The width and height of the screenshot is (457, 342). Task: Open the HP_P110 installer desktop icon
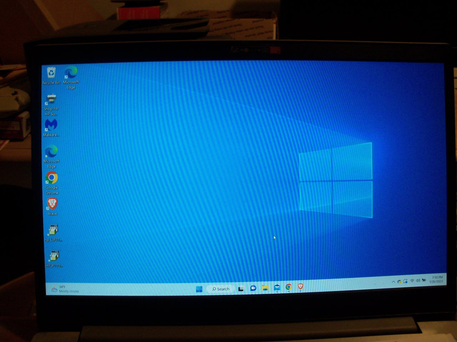pyautogui.click(x=54, y=259)
